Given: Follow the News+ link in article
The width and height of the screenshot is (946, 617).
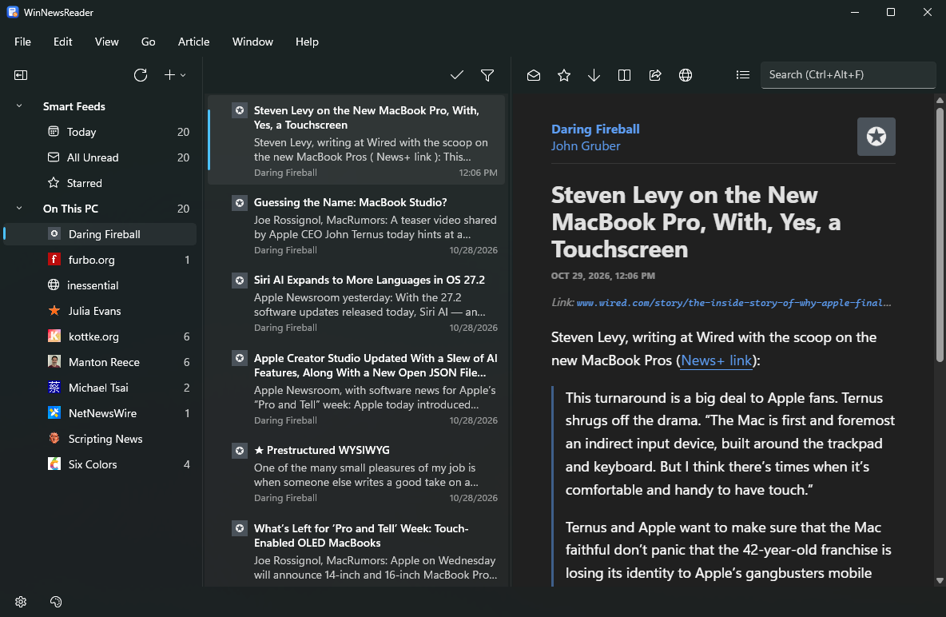Looking at the screenshot, I should 716,360.
